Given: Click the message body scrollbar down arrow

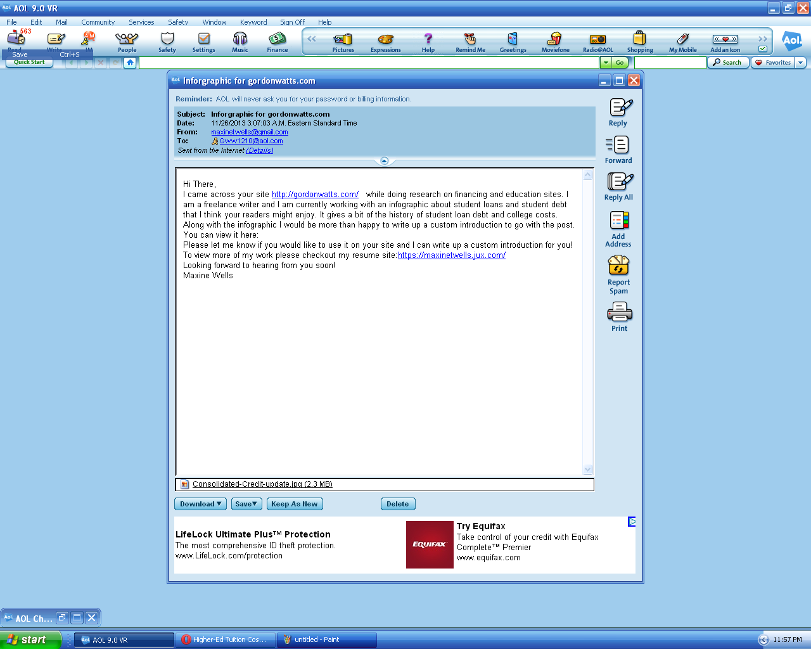Looking at the screenshot, I should [x=587, y=470].
